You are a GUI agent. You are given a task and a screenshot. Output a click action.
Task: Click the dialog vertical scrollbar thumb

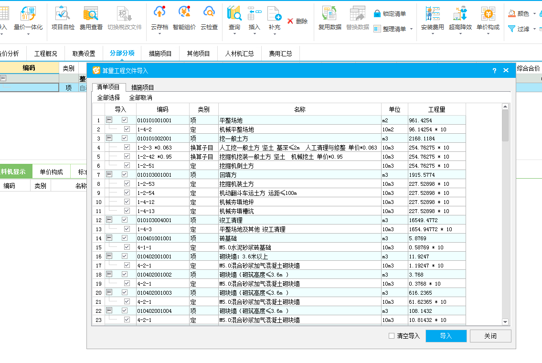click(505, 126)
